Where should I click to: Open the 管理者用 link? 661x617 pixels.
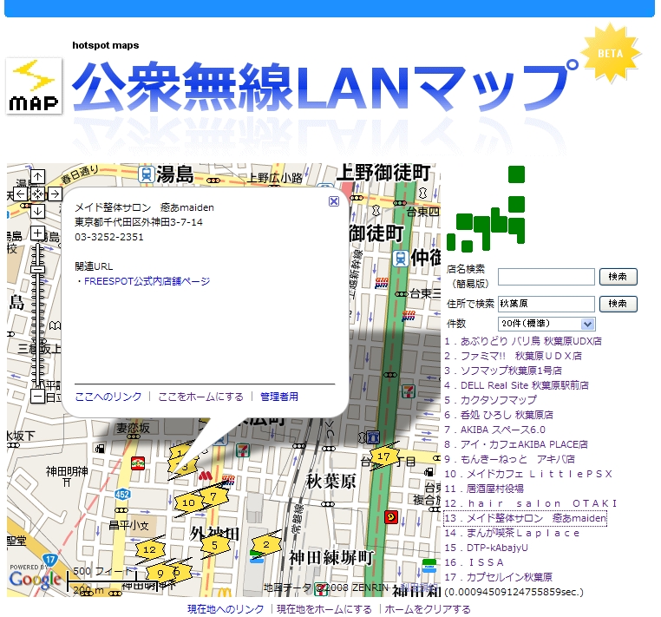pyautogui.click(x=279, y=397)
